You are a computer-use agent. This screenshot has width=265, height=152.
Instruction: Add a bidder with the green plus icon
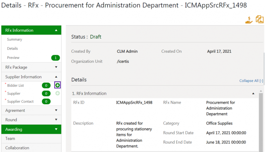coord(58,86)
